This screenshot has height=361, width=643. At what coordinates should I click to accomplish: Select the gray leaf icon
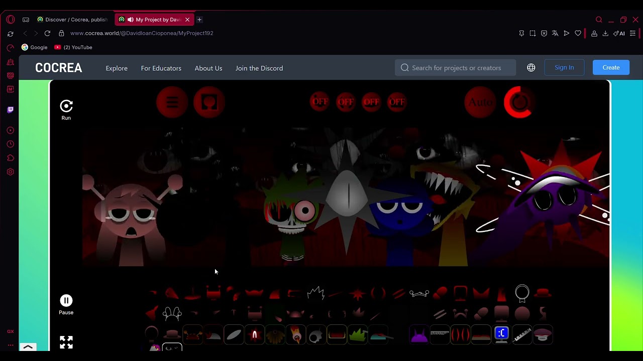click(234, 334)
